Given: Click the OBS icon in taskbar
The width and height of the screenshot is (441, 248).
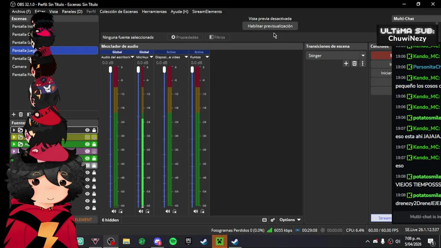Looking at the screenshot, I should click(x=111, y=241).
